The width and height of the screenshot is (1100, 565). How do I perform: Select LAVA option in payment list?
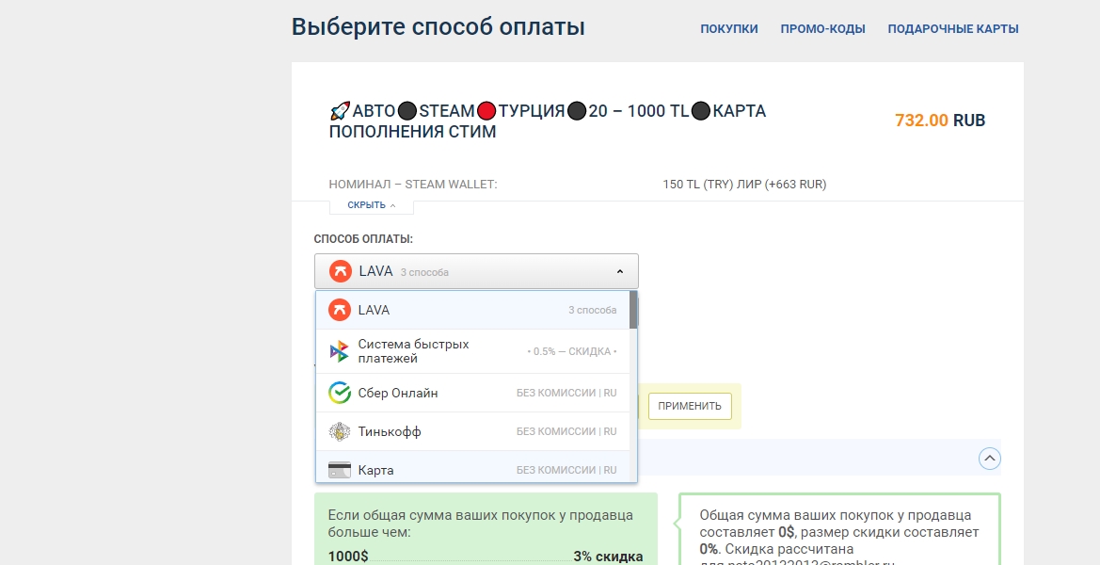tap(473, 310)
